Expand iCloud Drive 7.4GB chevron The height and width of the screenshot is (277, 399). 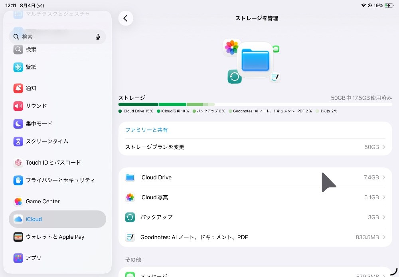[x=384, y=177]
